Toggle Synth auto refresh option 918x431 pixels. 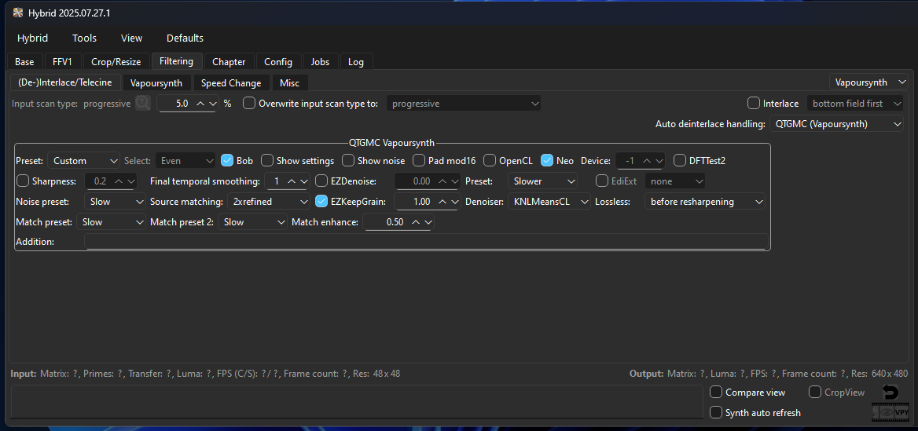(x=716, y=412)
